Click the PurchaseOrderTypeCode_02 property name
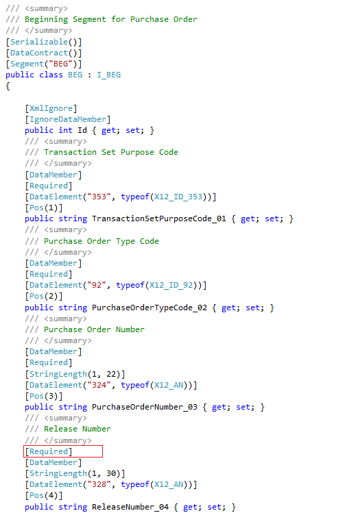 [x=150, y=308]
